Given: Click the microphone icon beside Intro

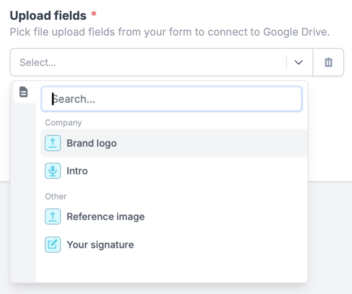Looking at the screenshot, I should pos(53,171).
